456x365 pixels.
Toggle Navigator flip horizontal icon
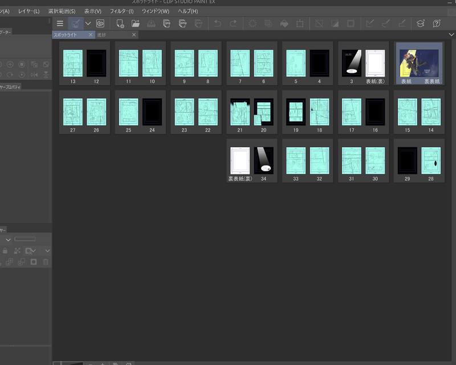pyautogui.click(x=34, y=75)
